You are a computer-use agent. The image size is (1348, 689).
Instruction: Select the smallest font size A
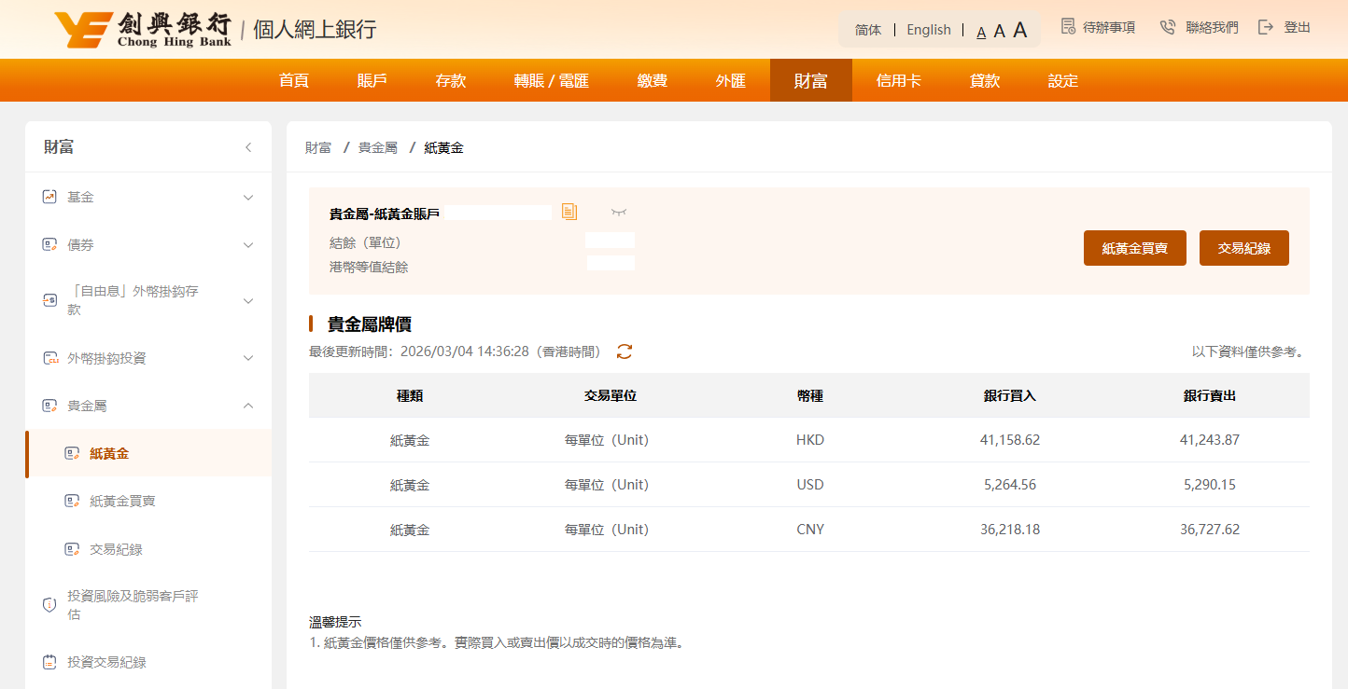click(x=981, y=33)
